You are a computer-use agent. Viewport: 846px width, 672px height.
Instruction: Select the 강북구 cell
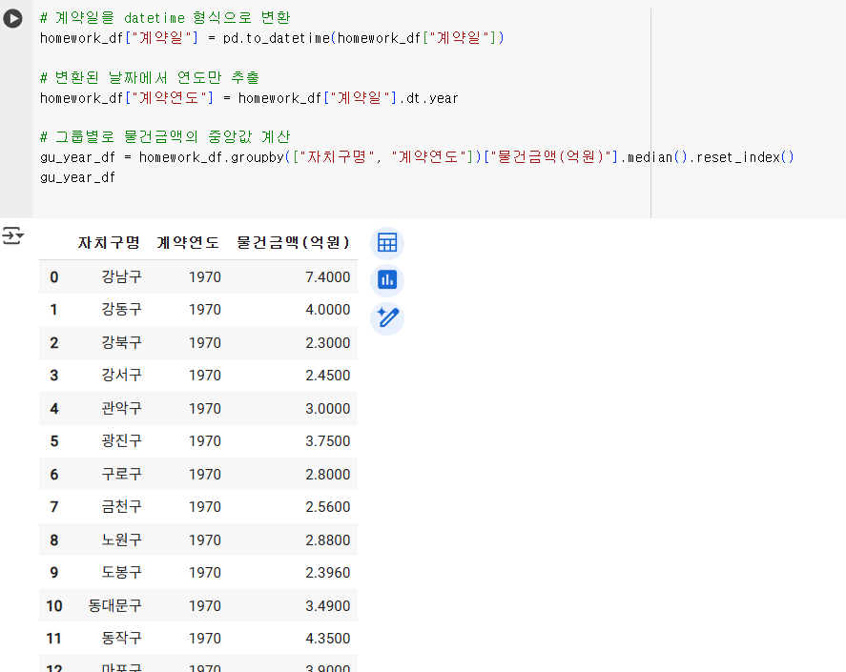coord(121,342)
